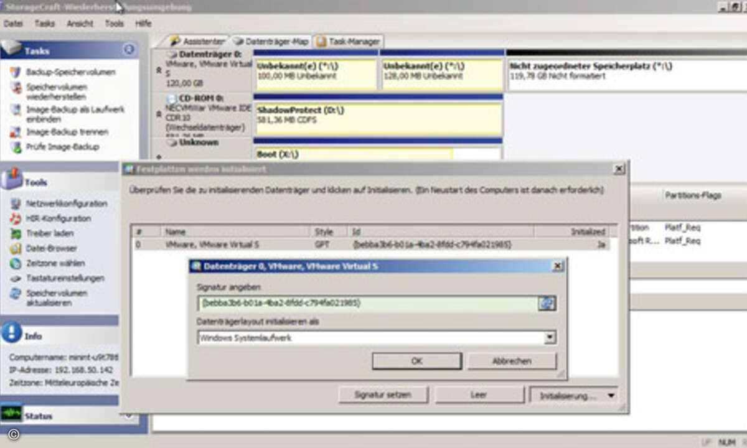The width and height of the screenshot is (747, 448).
Task: Open the Datei menu
Action: click(13, 24)
